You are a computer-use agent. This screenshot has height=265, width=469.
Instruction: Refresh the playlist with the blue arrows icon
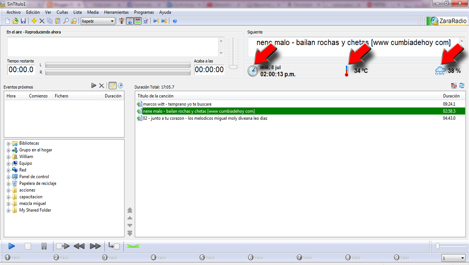coord(462,86)
